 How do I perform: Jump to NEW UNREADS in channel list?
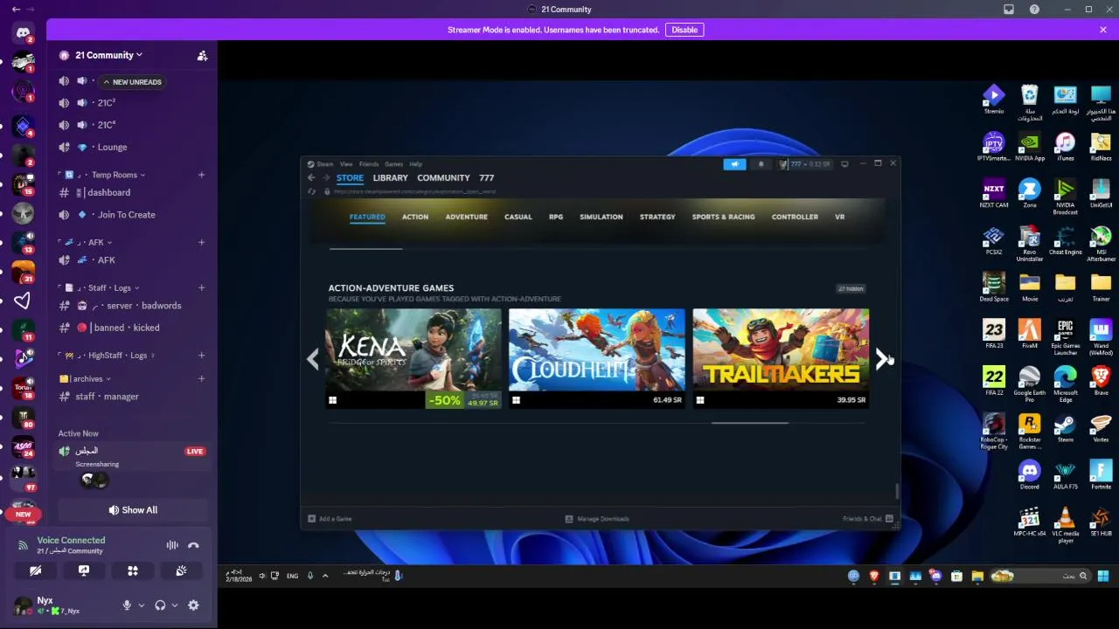131,82
